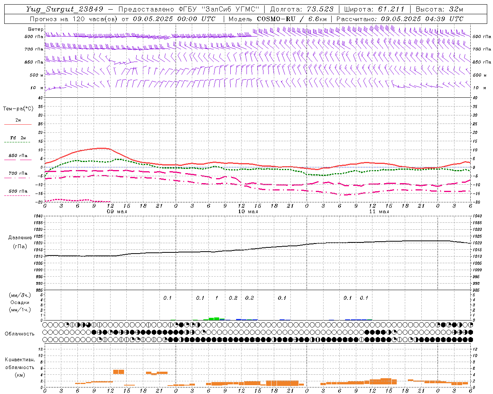Click the (мм/1ч.) precipitation unit label
Image resolution: width=493 pixels, height=394 pixels.
pos(20,310)
